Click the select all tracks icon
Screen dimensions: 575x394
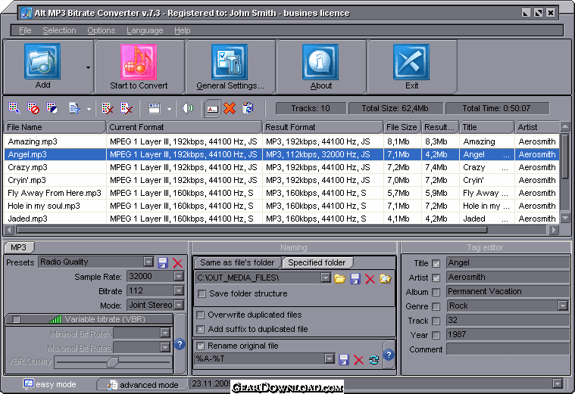click(14, 108)
